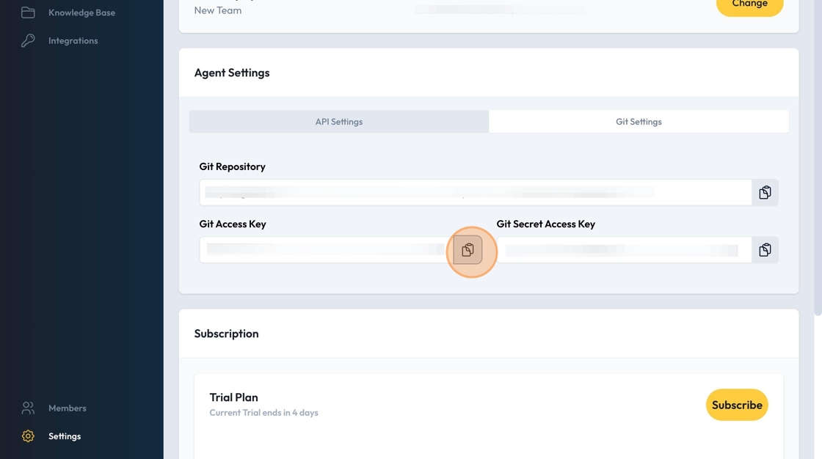Copy the Git Access Key
Screen dimensions: 822x459
(x=468, y=250)
